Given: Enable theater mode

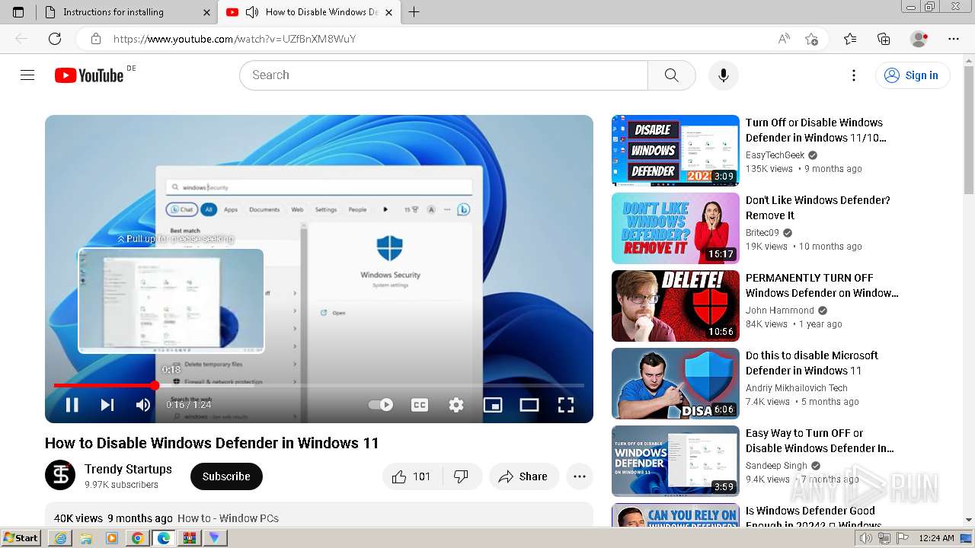Looking at the screenshot, I should 529,405.
